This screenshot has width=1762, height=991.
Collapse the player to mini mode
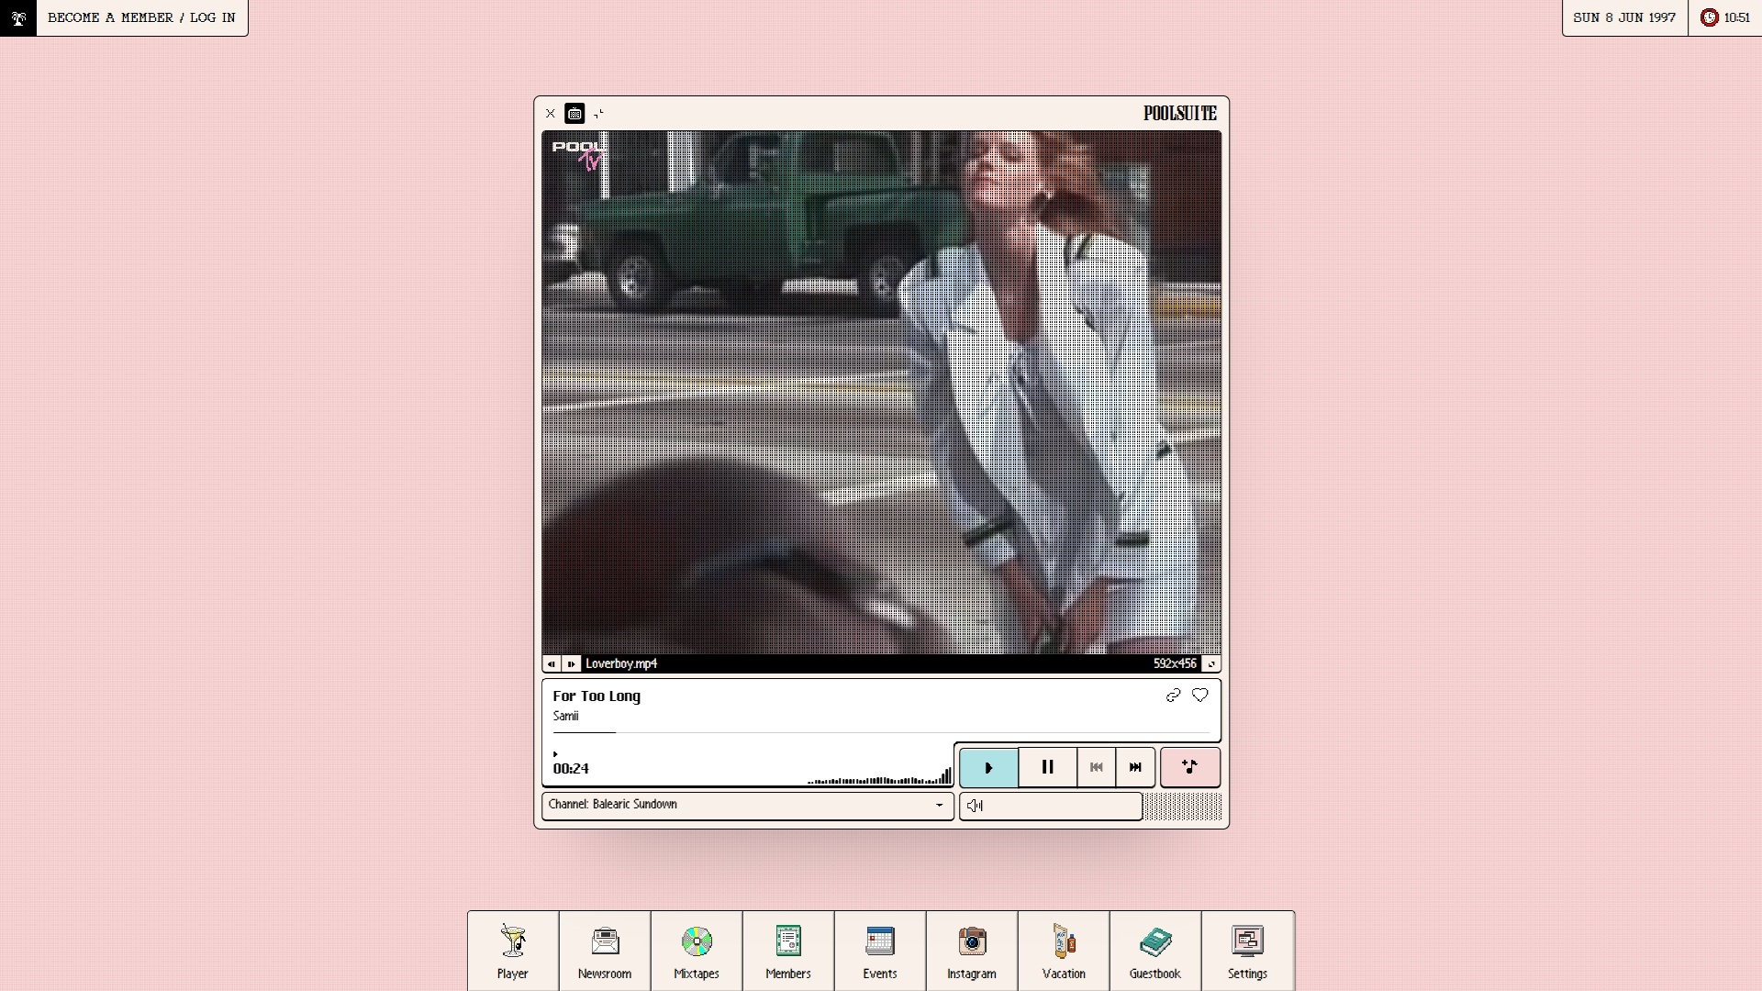tap(598, 114)
